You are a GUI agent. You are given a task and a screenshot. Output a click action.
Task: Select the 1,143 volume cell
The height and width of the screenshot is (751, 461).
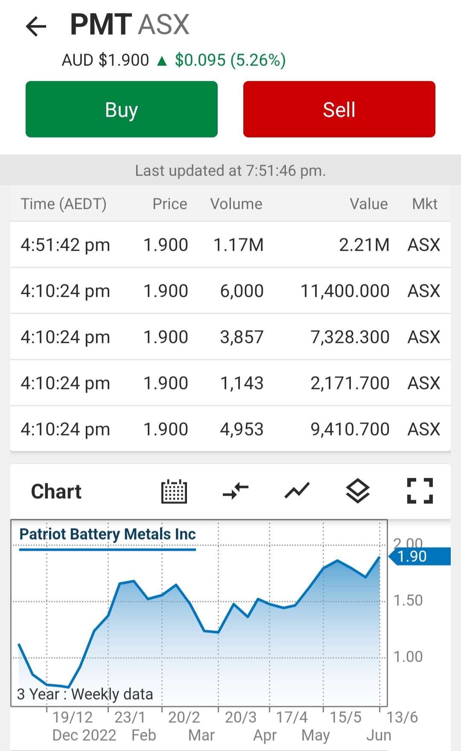click(x=242, y=383)
